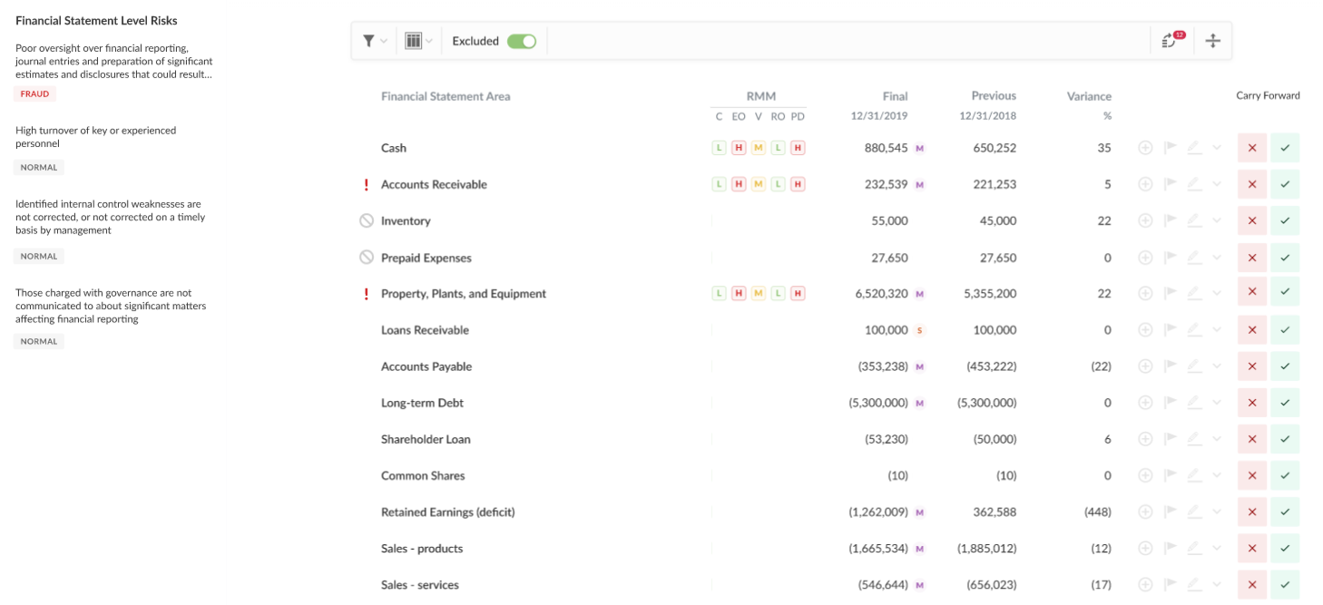Flag the Accounts Receivable row
The height and width of the screenshot is (605, 1323).
point(1171,184)
